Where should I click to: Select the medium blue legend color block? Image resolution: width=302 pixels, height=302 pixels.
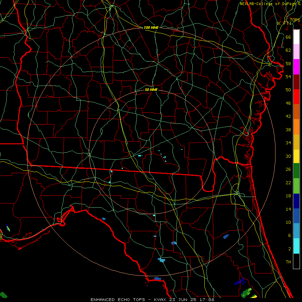(x=296, y=216)
